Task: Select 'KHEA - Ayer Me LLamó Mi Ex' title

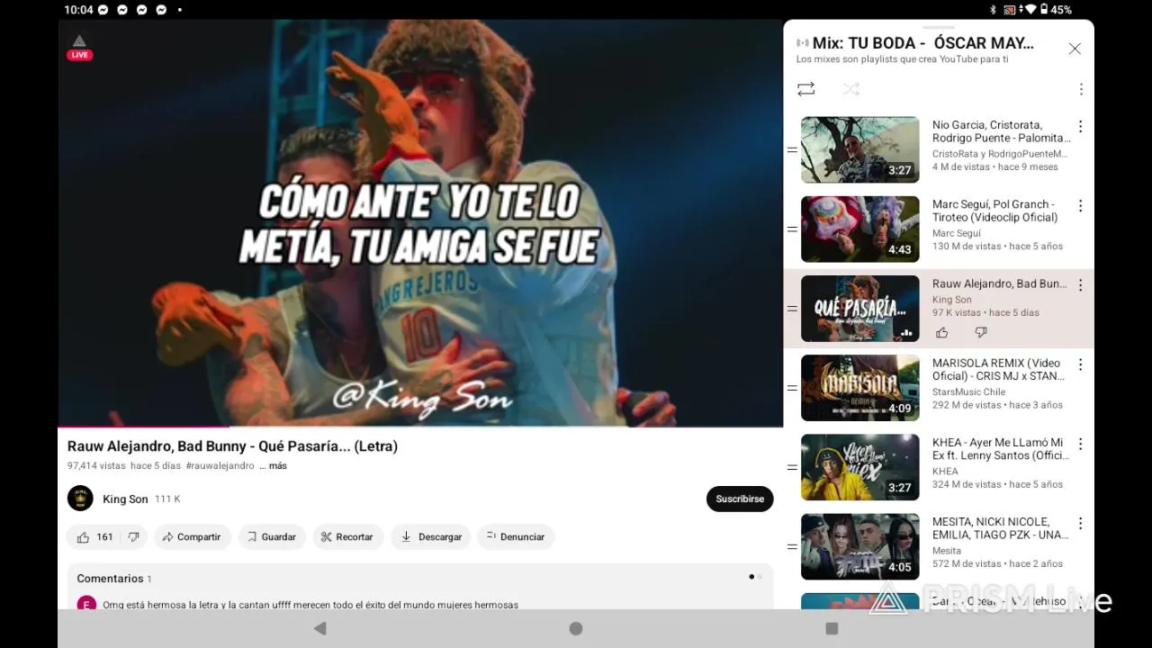Action: 1000,449
